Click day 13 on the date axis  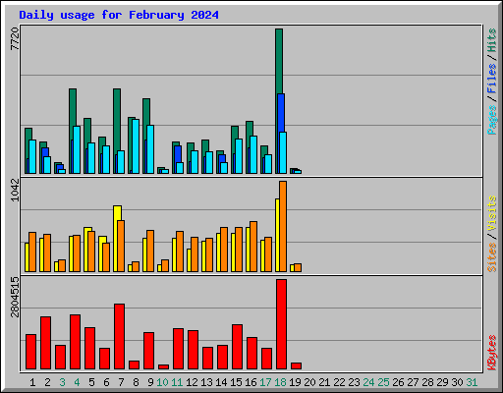206,382
